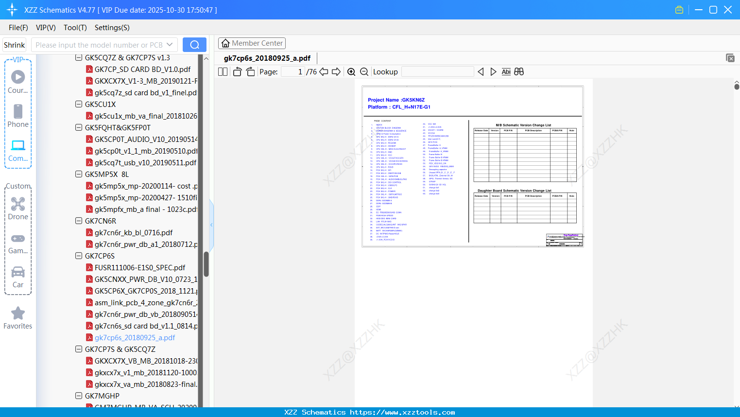Rotate page counterclockwise icon
The height and width of the screenshot is (417, 740).
pyautogui.click(x=237, y=71)
